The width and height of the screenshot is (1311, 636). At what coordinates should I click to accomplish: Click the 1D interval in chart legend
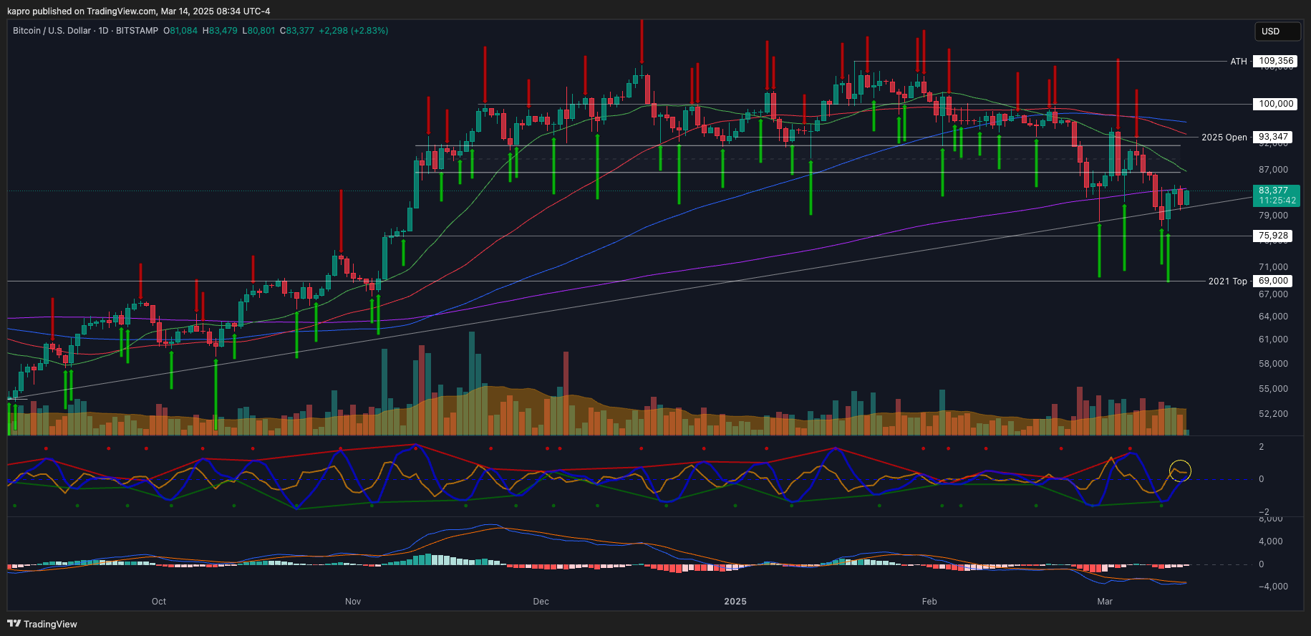103,31
